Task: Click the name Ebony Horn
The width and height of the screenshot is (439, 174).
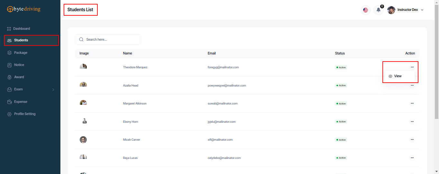Action: pos(130,122)
